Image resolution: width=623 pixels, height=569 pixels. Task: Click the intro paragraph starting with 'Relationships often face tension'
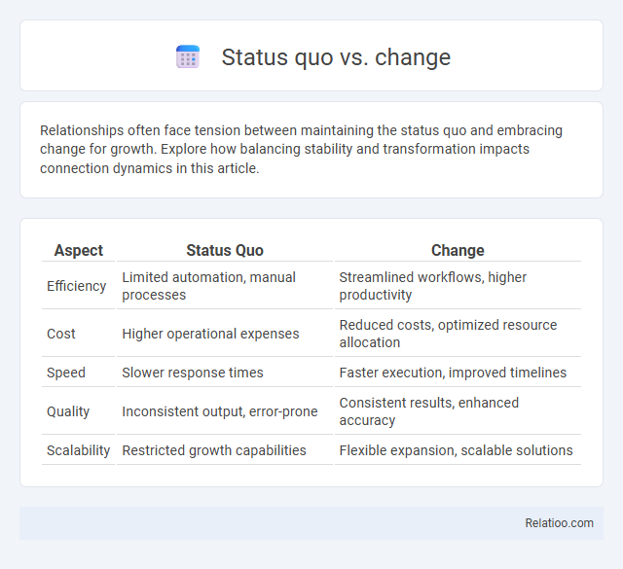[x=301, y=149]
